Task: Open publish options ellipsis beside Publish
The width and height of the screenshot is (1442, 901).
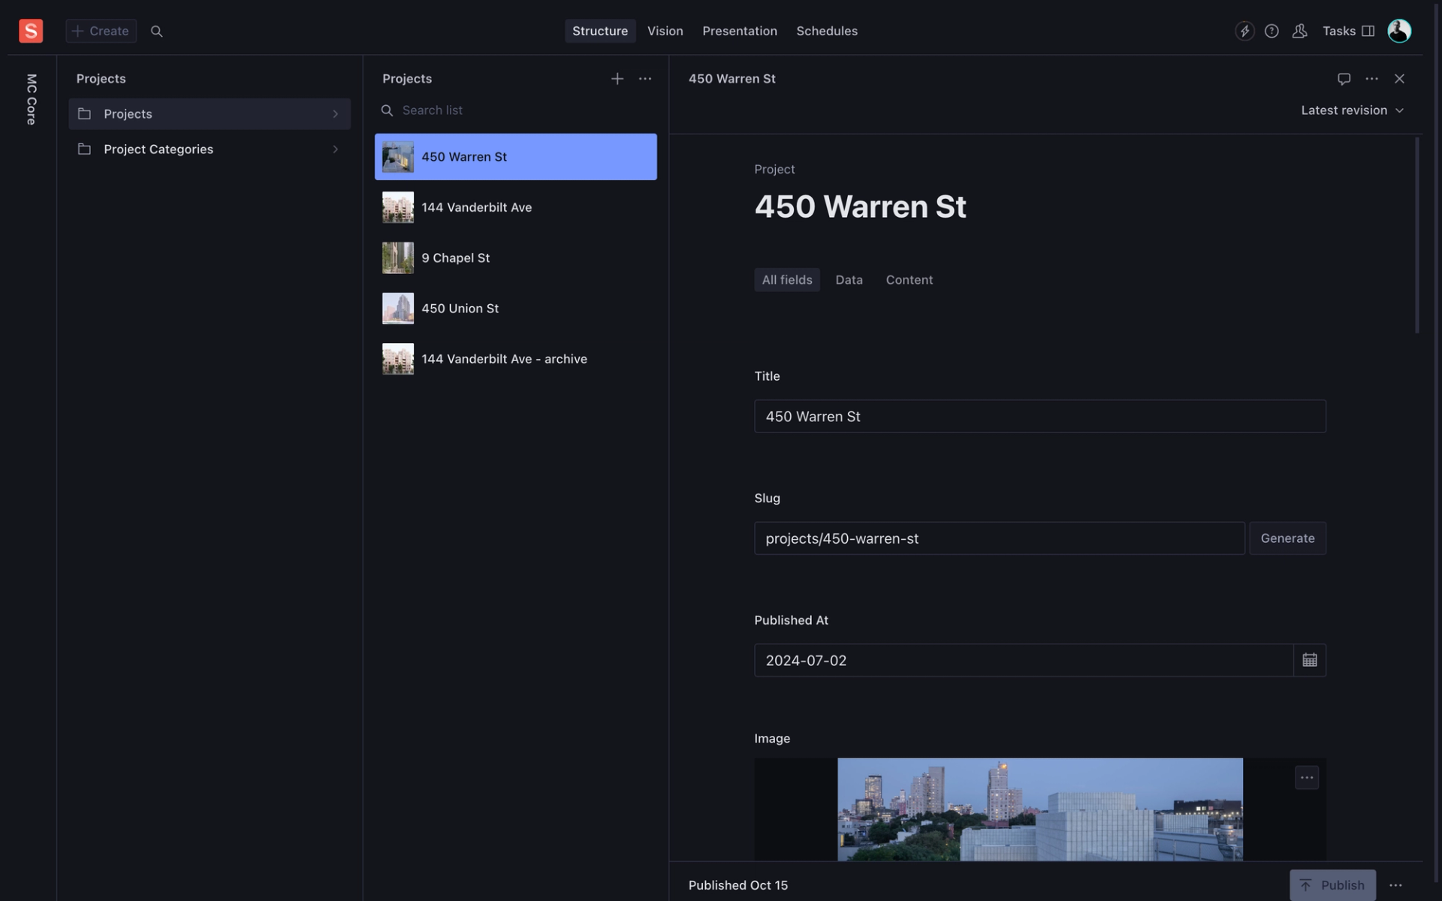Action: click(x=1395, y=885)
